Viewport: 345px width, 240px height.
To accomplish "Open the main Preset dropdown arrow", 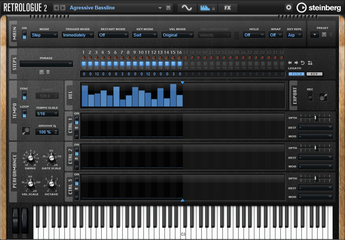I will pyautogui.click(x=315, y=35).
